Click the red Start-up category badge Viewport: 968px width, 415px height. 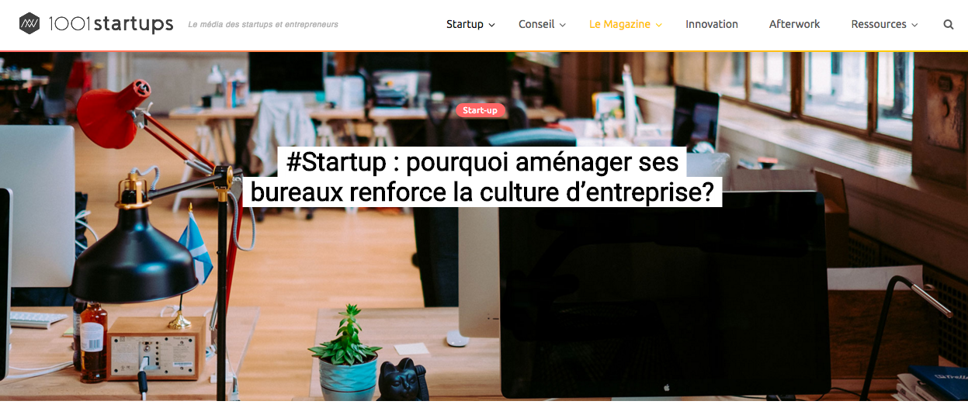[480, 110]
